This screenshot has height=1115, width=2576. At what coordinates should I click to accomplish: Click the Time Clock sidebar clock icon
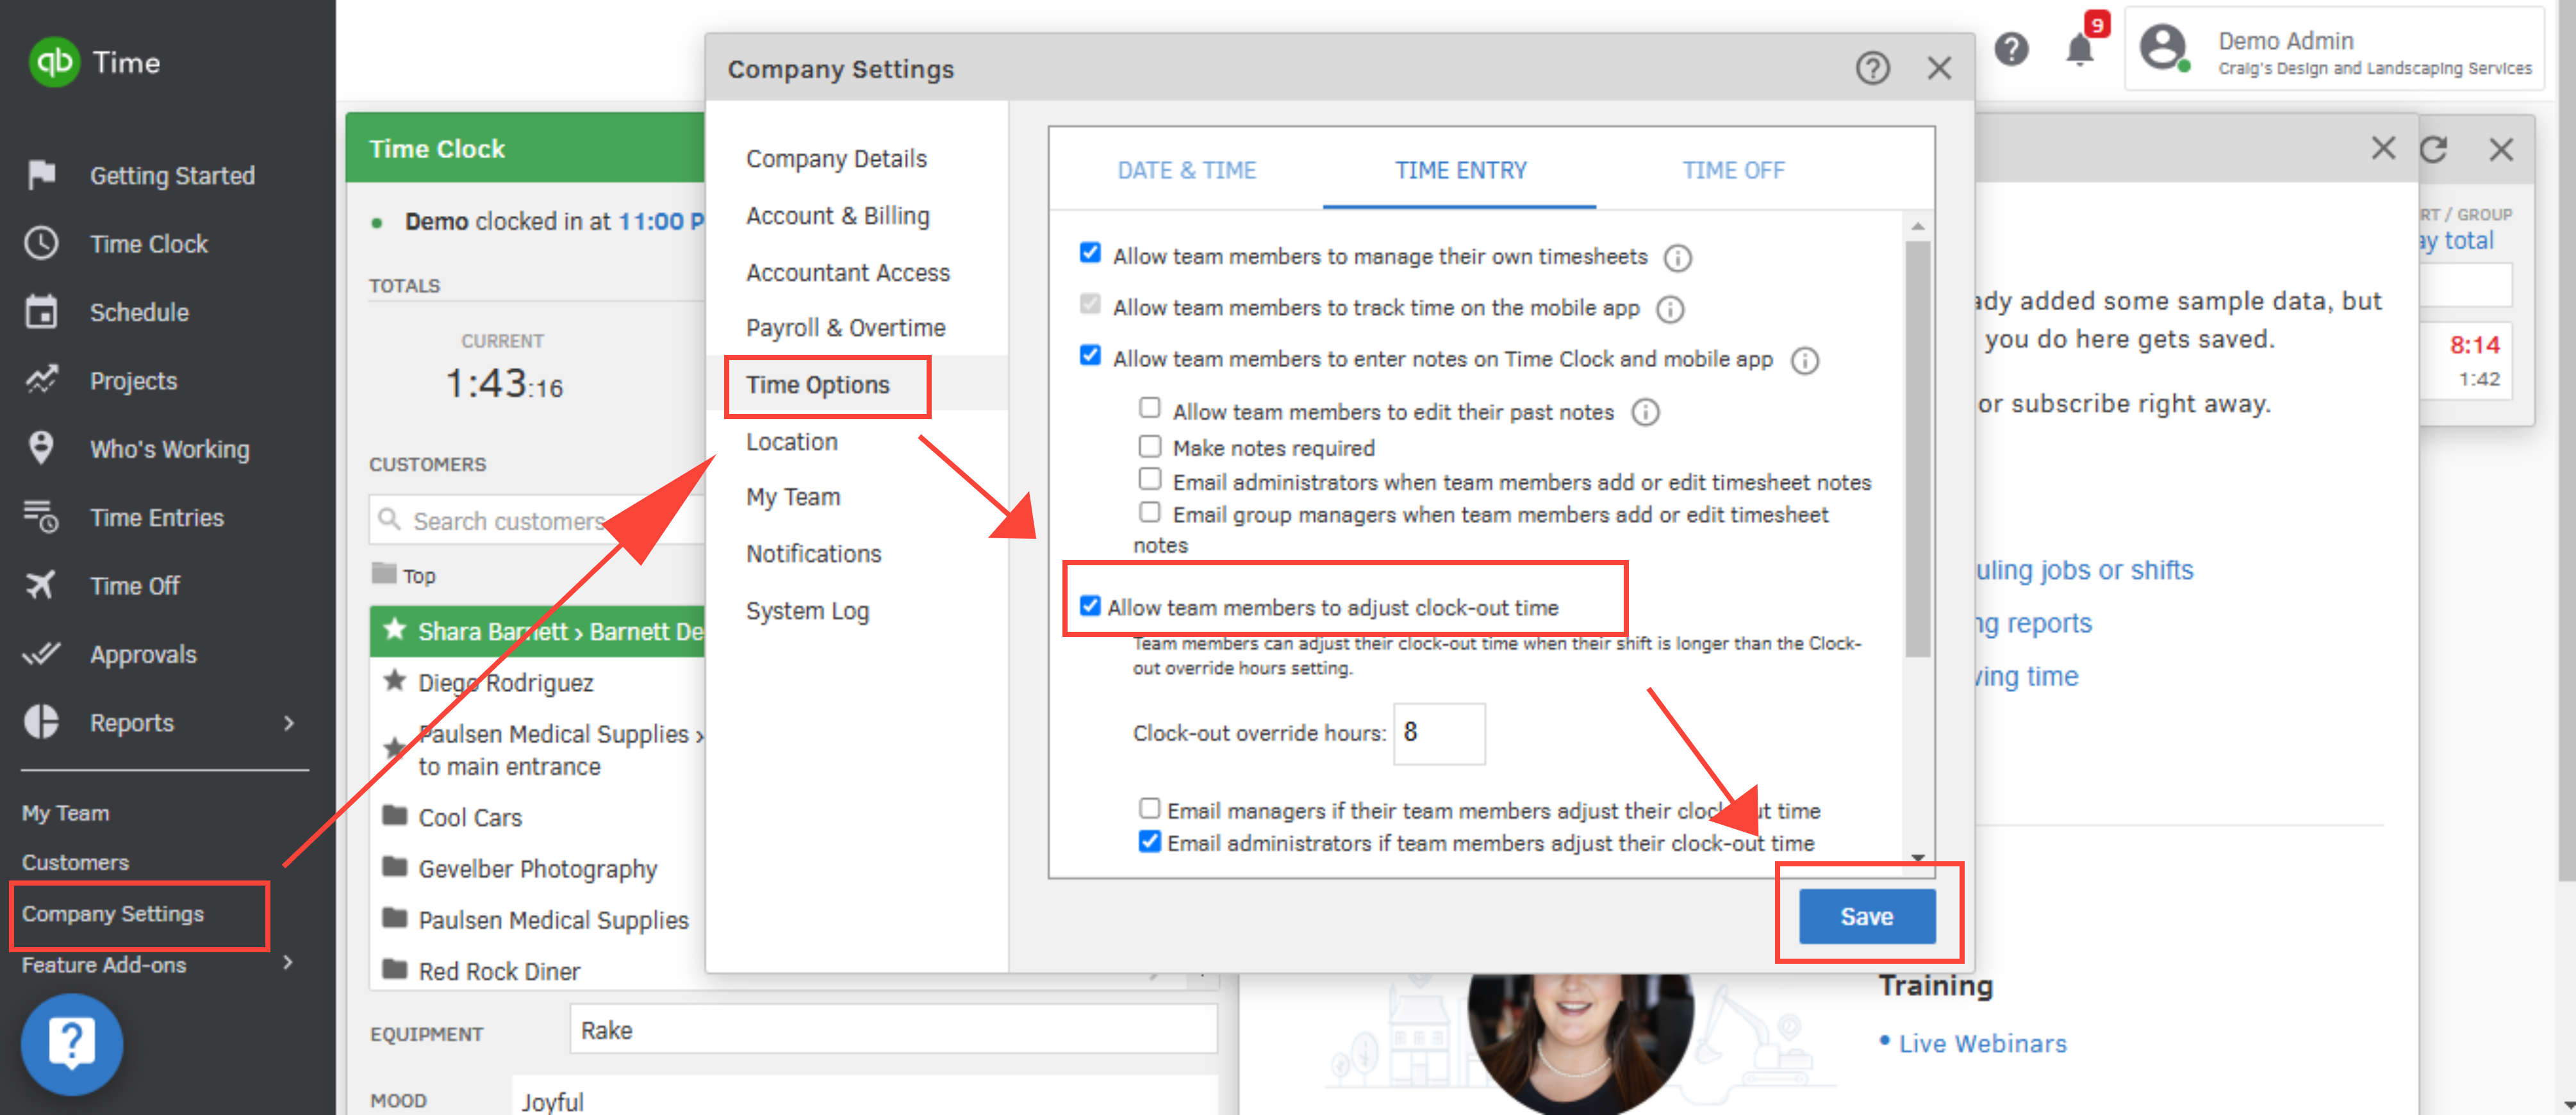[41, 243]
